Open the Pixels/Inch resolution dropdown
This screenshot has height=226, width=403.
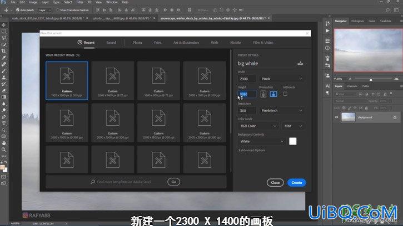click(x=281, y=110)
